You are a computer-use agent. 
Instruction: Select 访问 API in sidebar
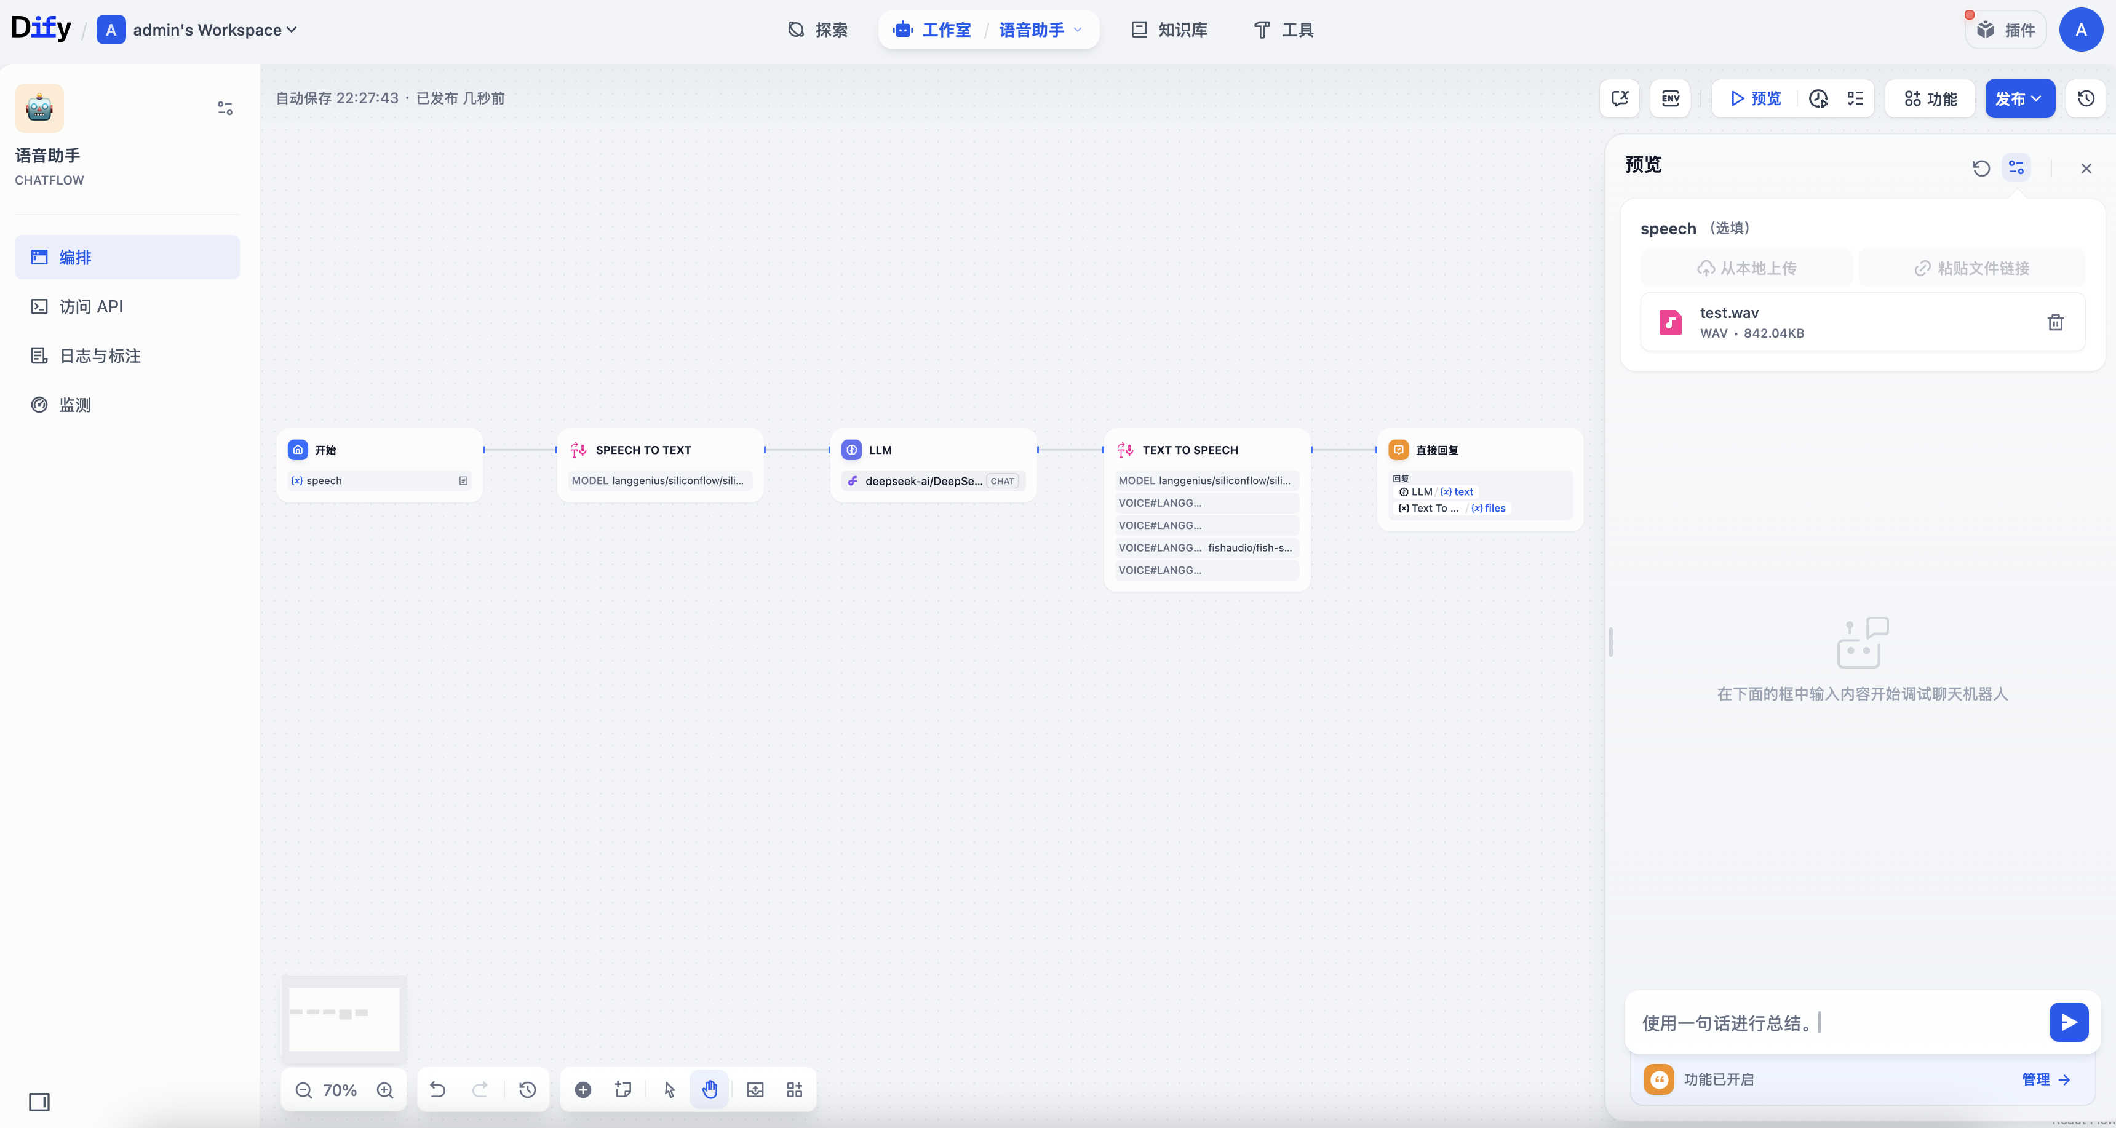[90, 306]
